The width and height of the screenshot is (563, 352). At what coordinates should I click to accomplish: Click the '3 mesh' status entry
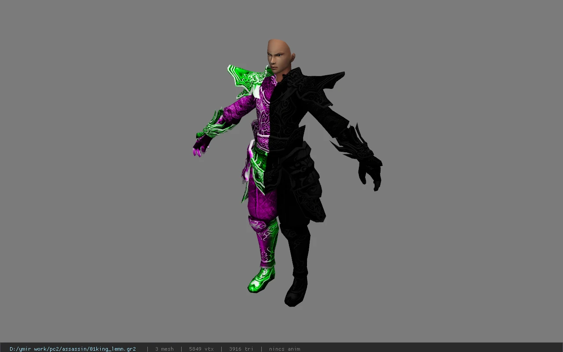(x=164, y=349)
